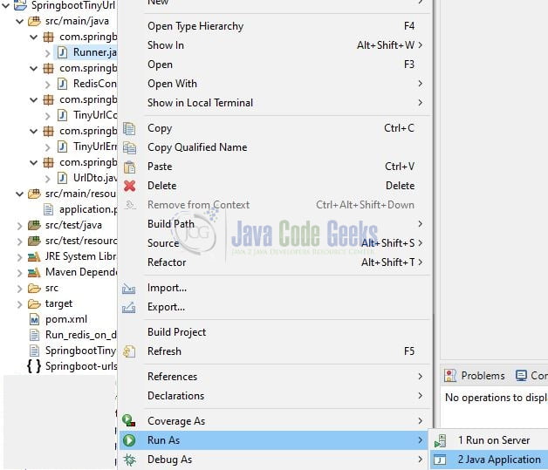Click the target folder icon
The height and width of the screenshot is (470, 548).
pyautogui.click(x=34, y=303)
